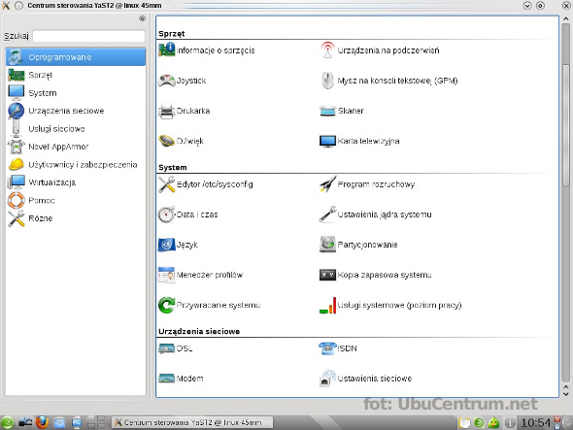Open Ustawienia sieciowe network settings

(366, 379)
